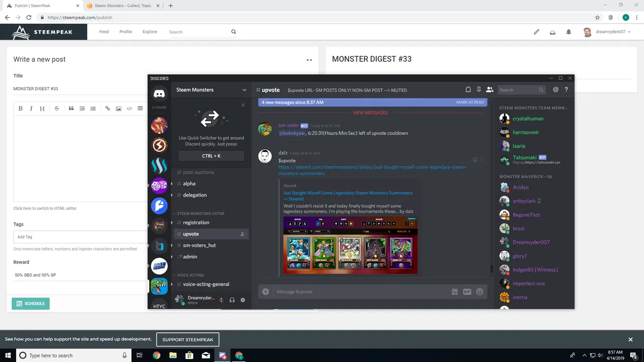Dismiss the Quick Switcher tip
This screenshot has width=644, height=362.
pyautogui.click(x=243, y=105)
